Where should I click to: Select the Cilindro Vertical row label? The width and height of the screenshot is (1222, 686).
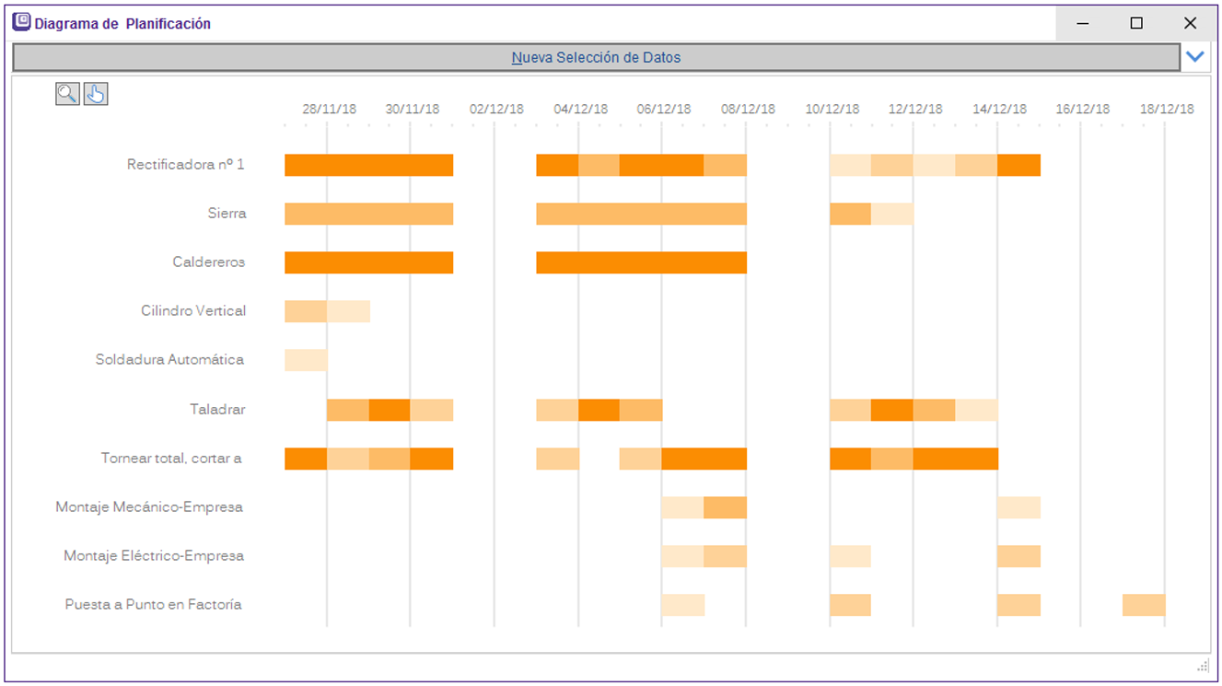193,311
